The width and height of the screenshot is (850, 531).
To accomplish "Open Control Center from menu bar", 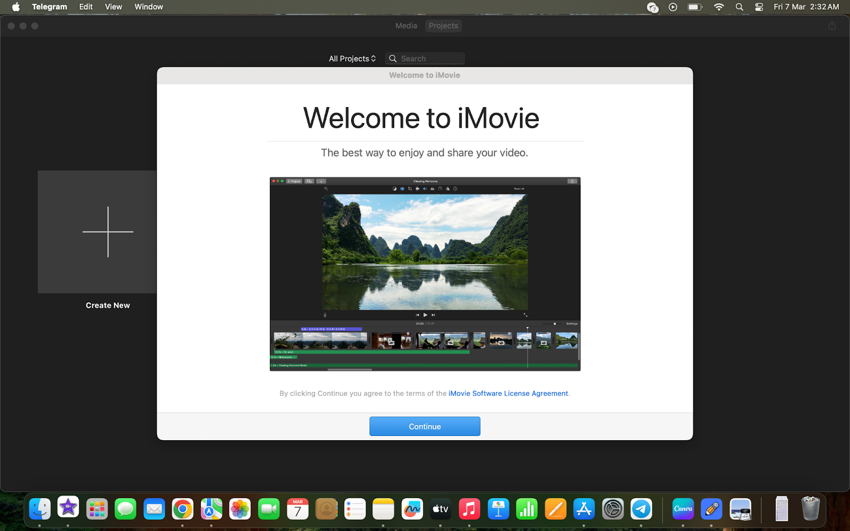I will (759, 7).
